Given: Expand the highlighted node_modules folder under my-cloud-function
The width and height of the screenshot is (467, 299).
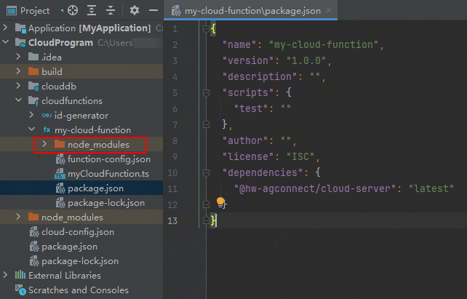Looking at the screenshot, I should [44, 145].
